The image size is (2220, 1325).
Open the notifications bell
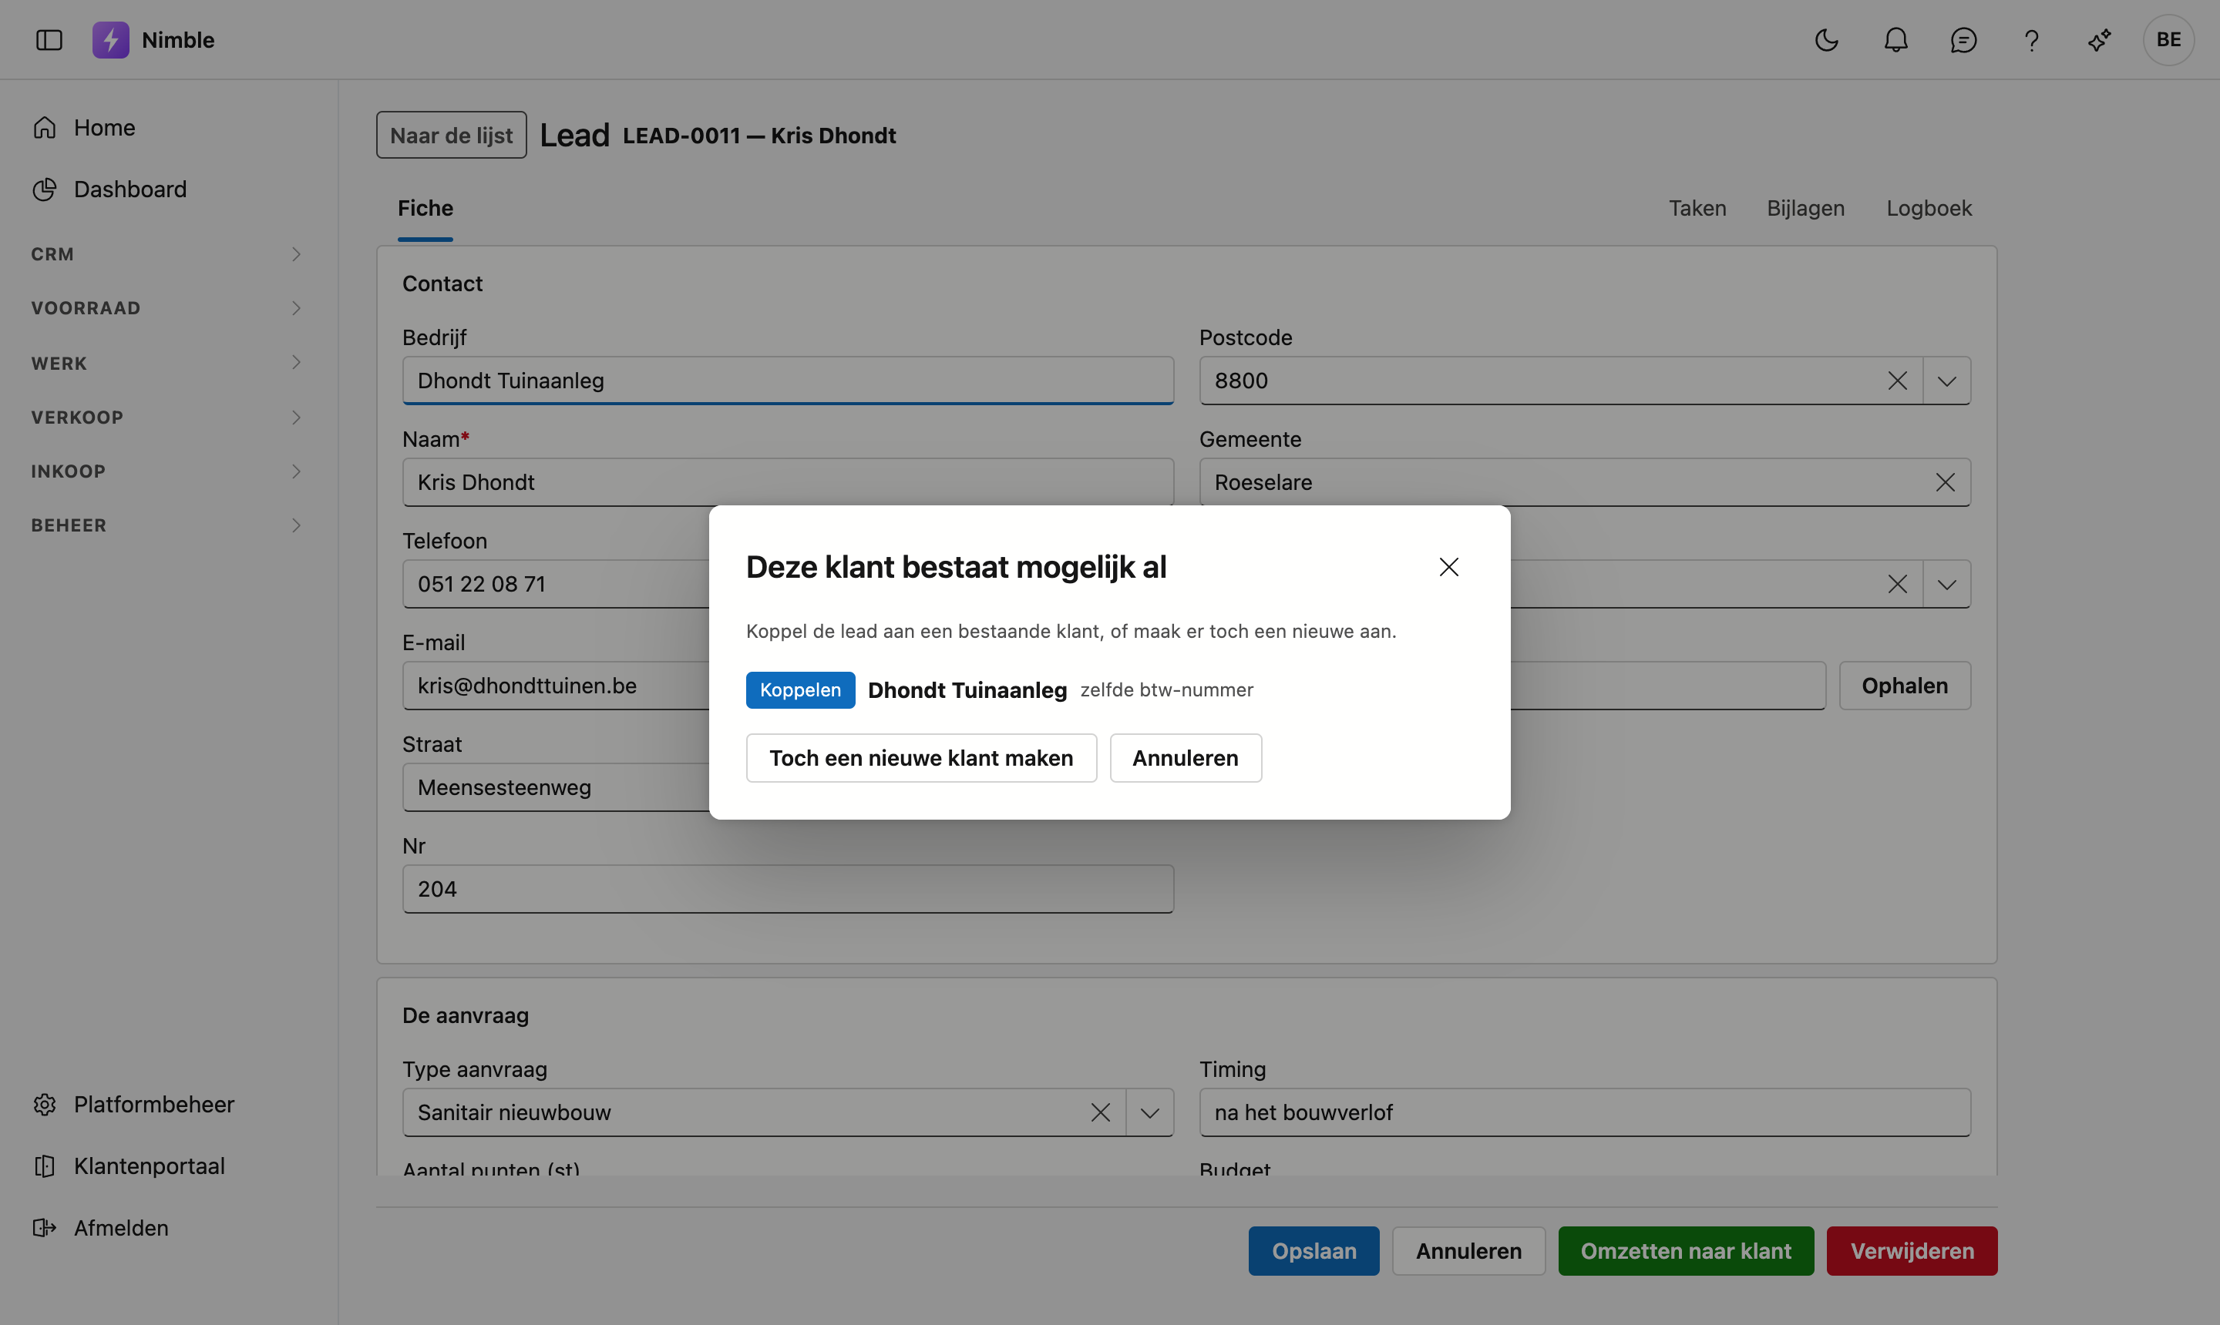[1895, 39]
